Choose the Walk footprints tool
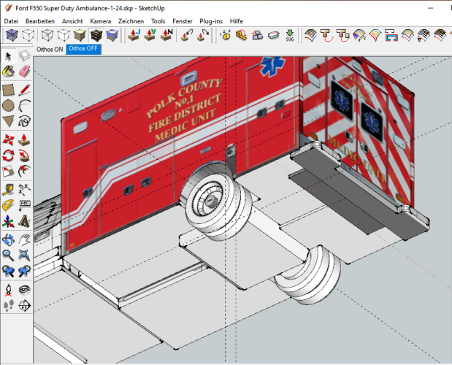The height and width of the screenshot is (365, 452). coord(8,305)
